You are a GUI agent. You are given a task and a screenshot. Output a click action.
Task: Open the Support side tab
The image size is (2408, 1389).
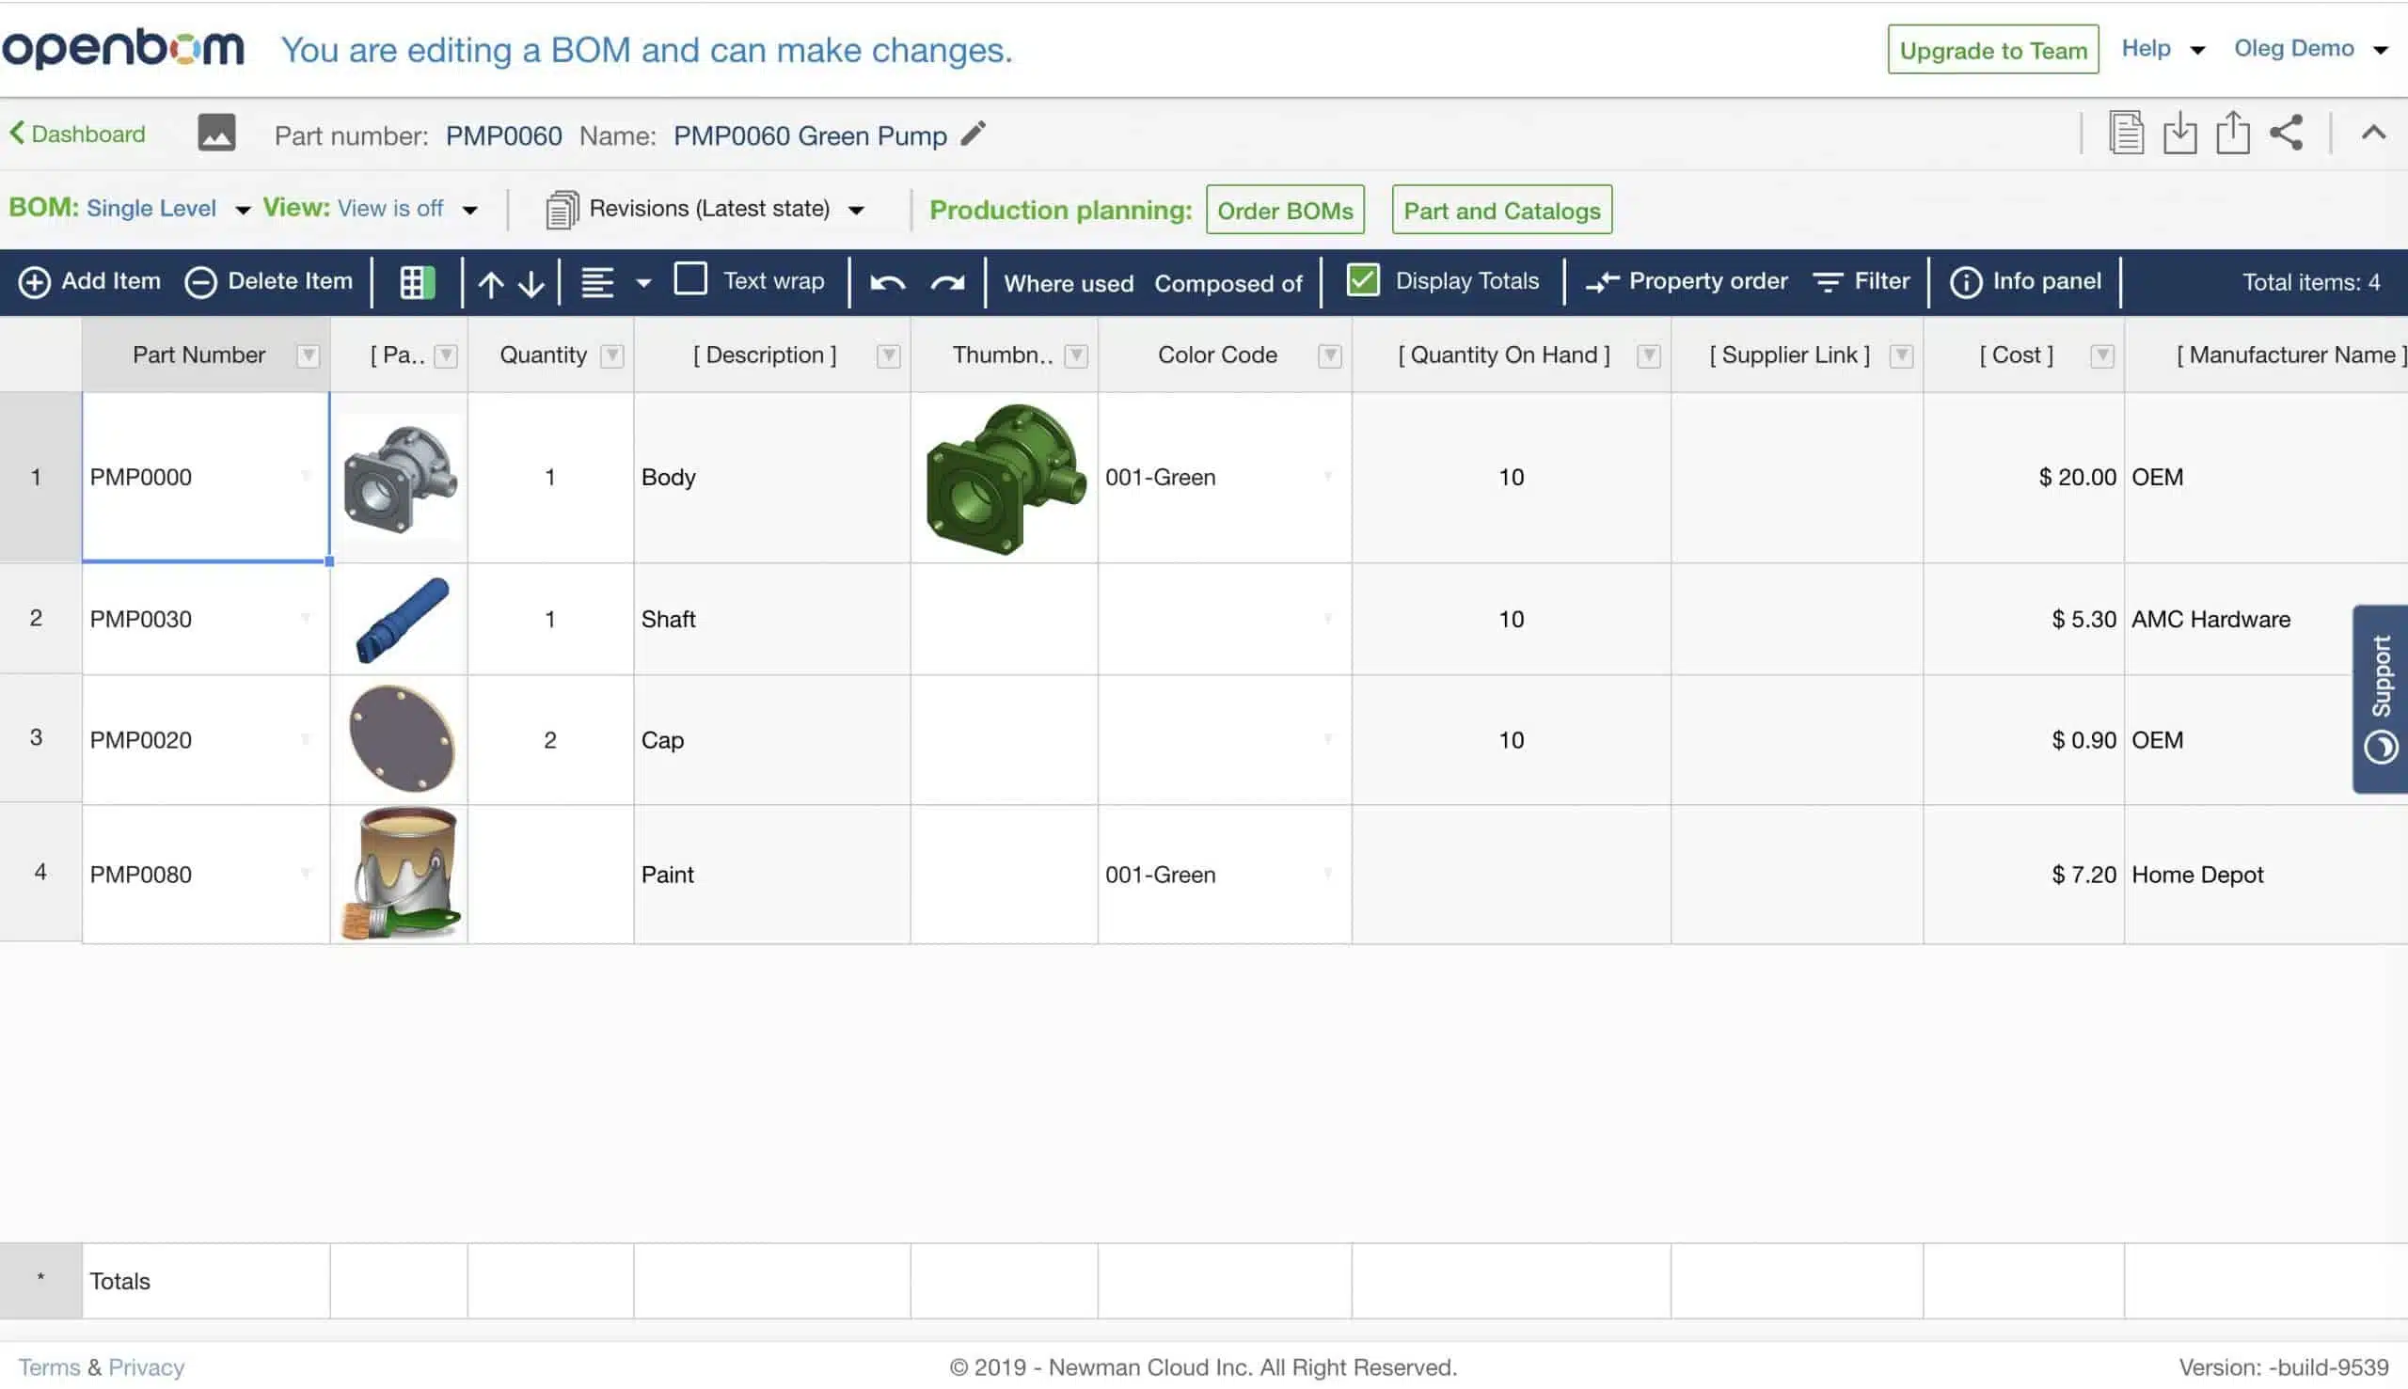click(2380, 700)
